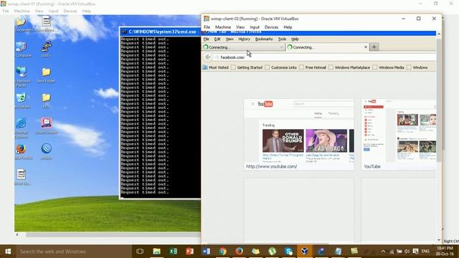Open Devices menu in background VirtualBox window
Viewport: 459px width, 258px height.
click(x=70, y=11)
